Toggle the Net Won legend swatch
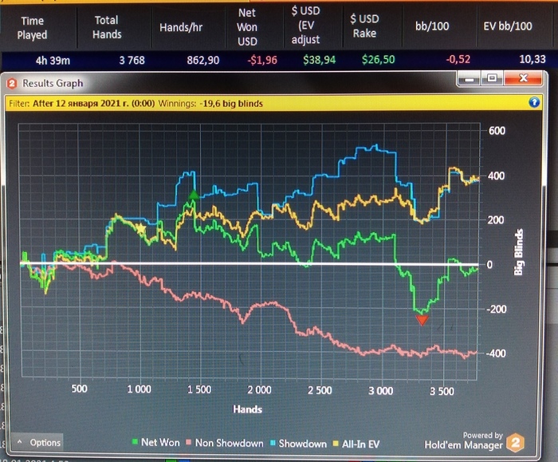Image resolution: width=558 pixels, height=462 pixels. tap(135, 443)
